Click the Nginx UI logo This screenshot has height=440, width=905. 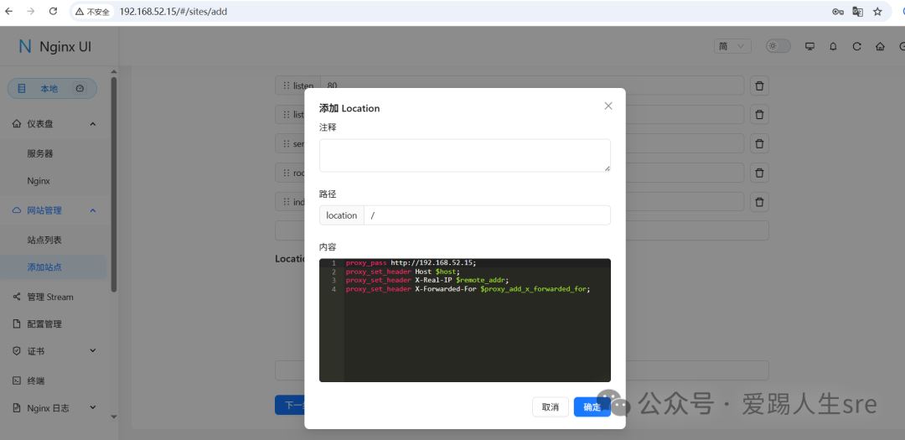pos(54,47)
